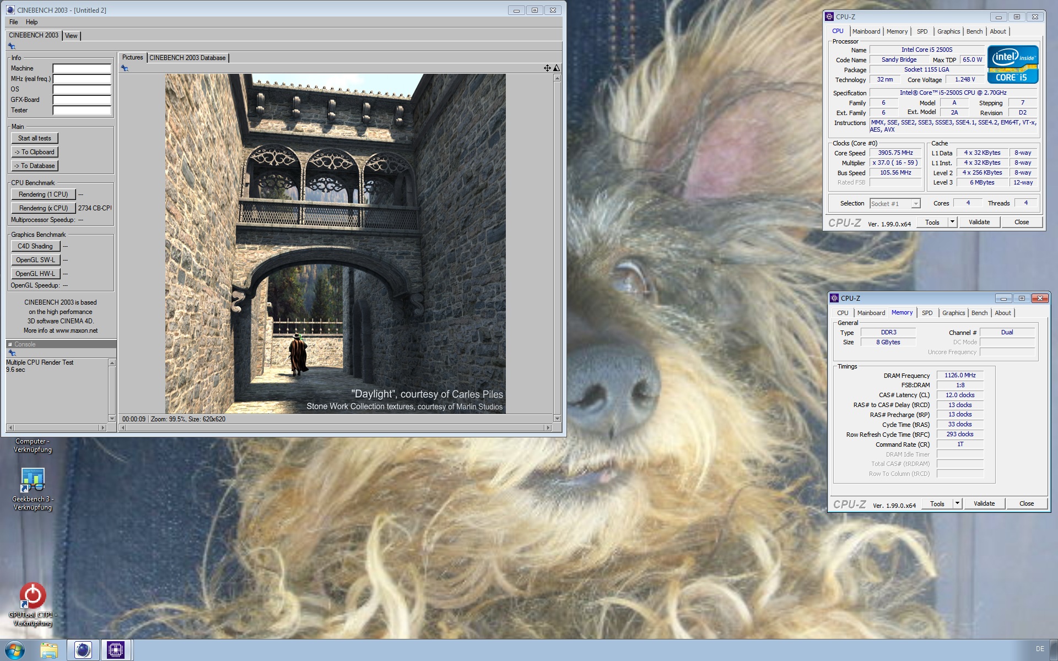Click rendered Daylight image in viewer

pos(336,243)
